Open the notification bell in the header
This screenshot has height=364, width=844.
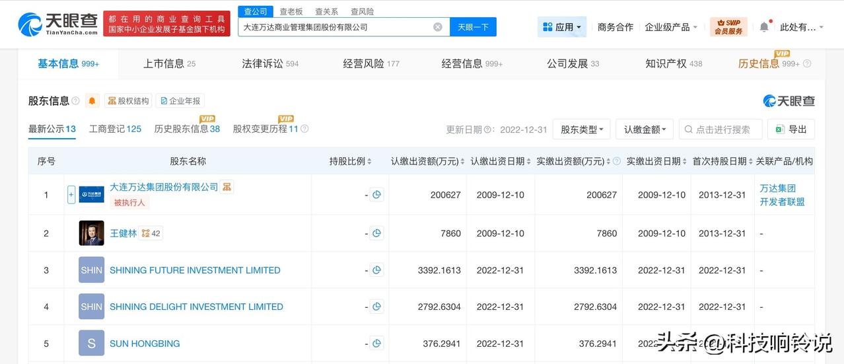click(764, 27)
